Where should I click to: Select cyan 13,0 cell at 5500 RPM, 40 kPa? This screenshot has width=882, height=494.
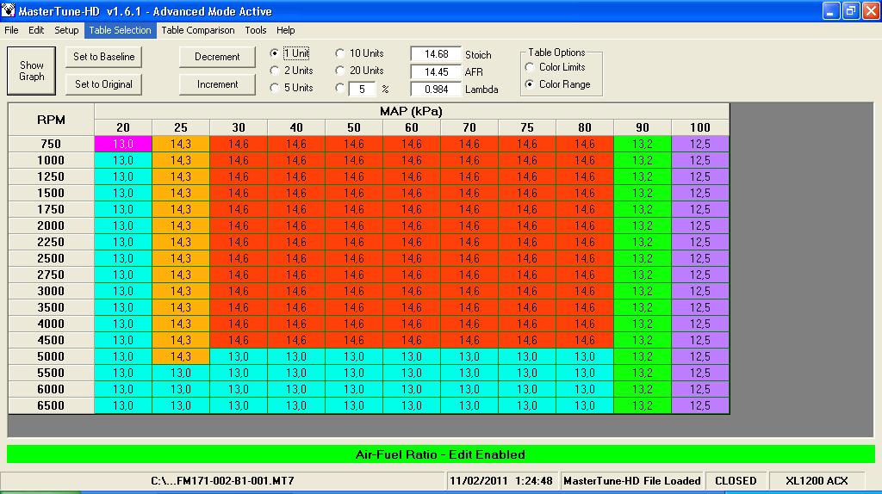[296, 373]
